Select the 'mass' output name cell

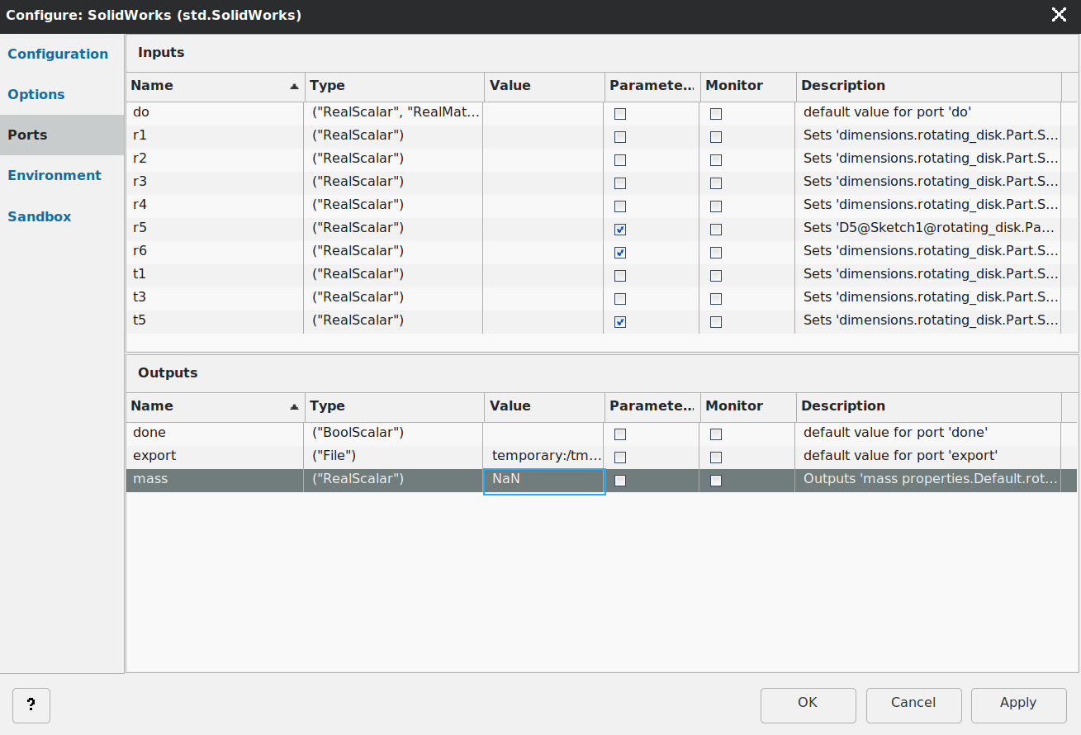pyautogui.click(x=215, y=479)
